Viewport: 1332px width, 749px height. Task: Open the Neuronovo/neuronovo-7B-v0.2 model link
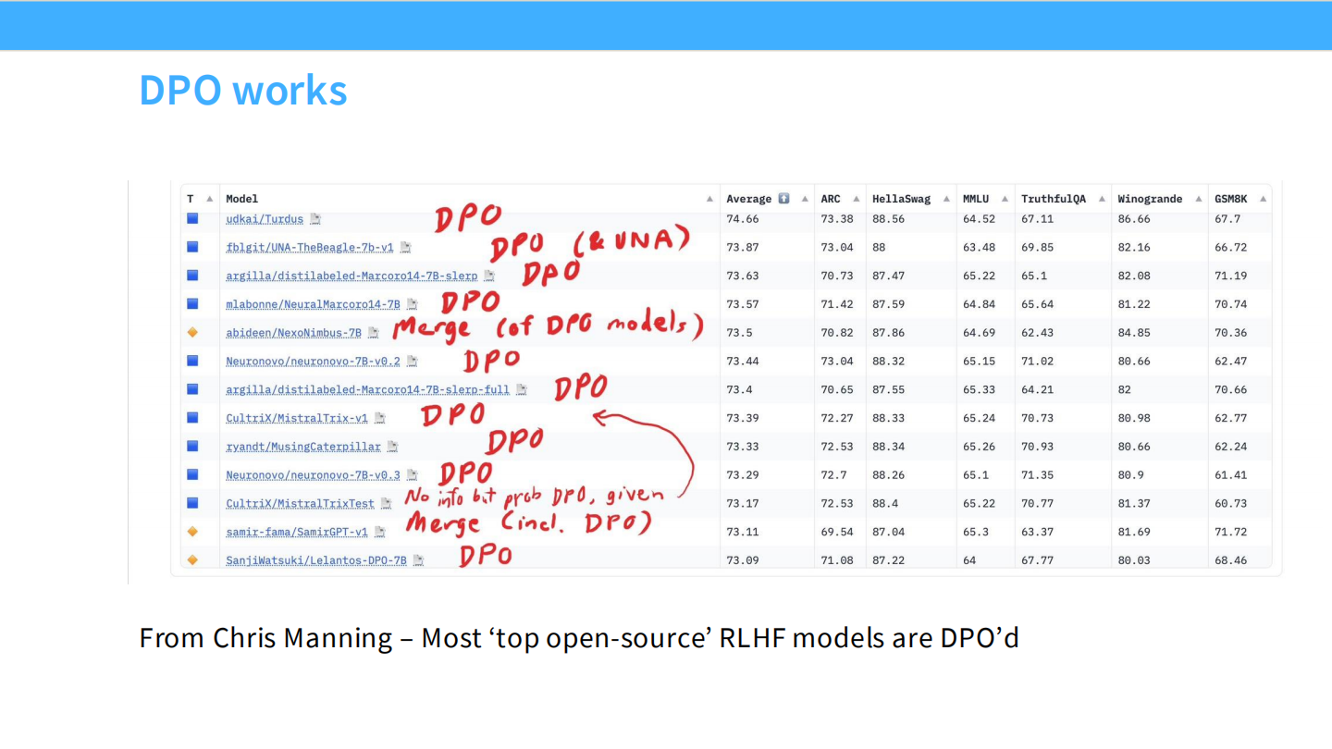click(313, 362)
